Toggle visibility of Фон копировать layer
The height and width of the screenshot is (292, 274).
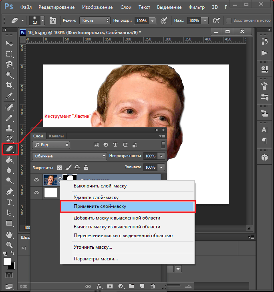[36, 180]
